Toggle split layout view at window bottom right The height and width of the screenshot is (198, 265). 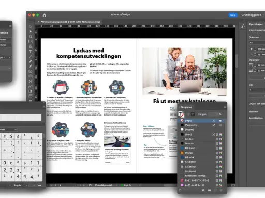coord(233,185)
